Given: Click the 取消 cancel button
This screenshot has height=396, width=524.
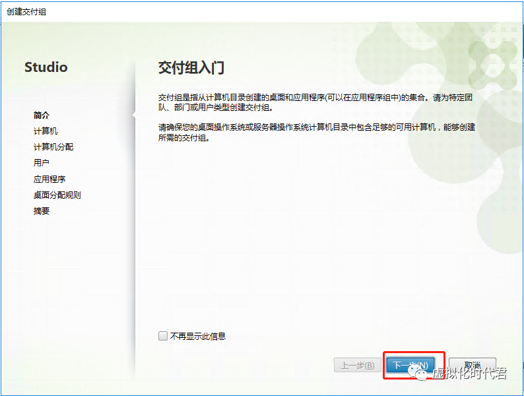Looking at the screenshot, I should (x=473, y=365).
